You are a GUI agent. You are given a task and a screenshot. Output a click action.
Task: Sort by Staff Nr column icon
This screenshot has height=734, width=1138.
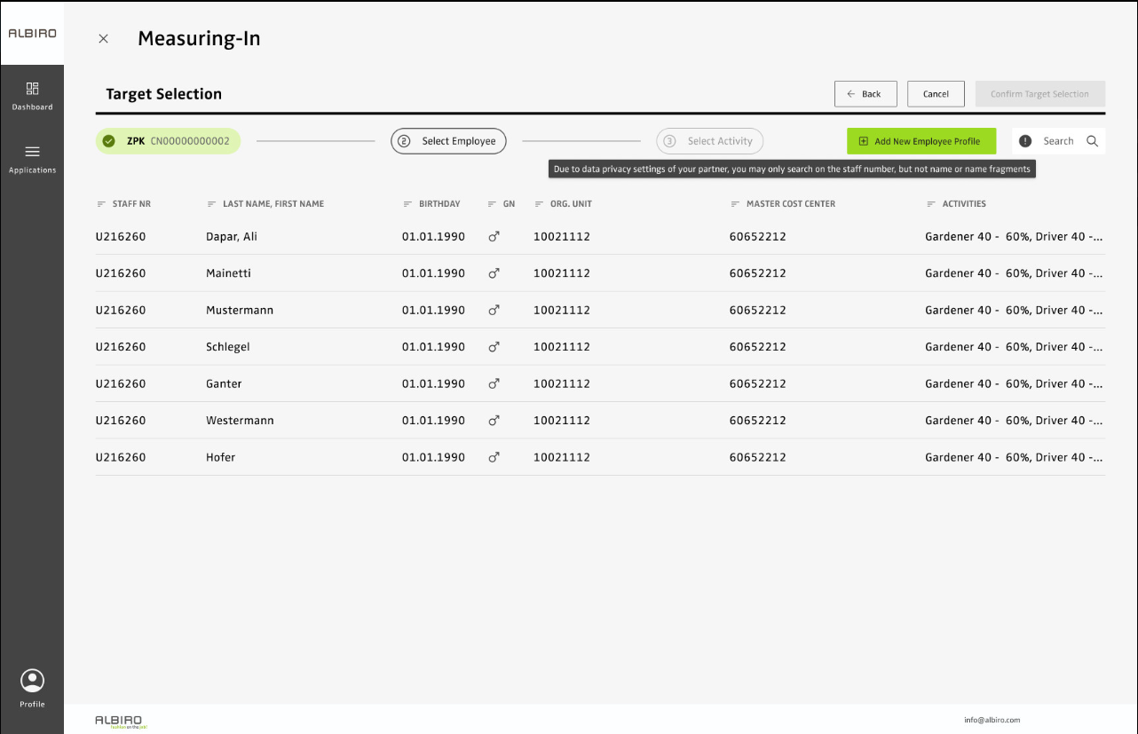[101, 204]
